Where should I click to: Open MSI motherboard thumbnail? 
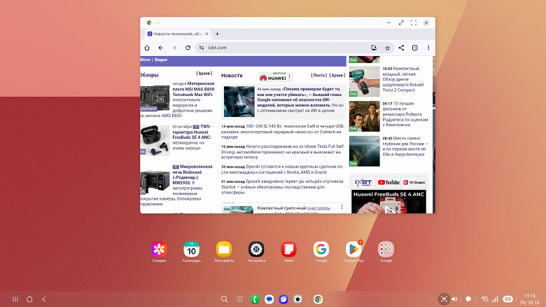click(155, 98)
